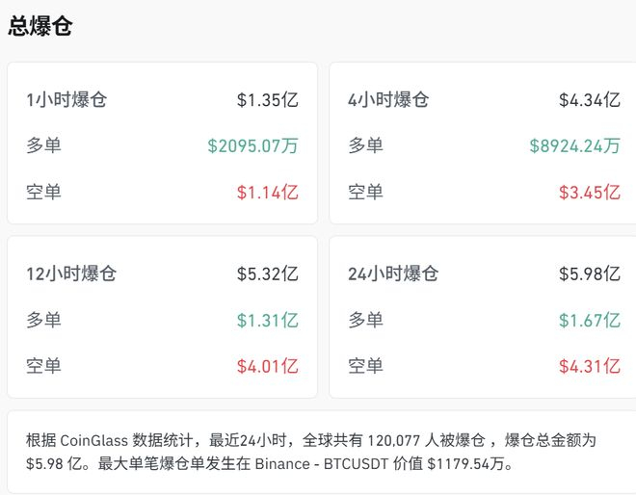
Task: Click the $4.34亿 4-hour total
Action: (x=590, y=100)
